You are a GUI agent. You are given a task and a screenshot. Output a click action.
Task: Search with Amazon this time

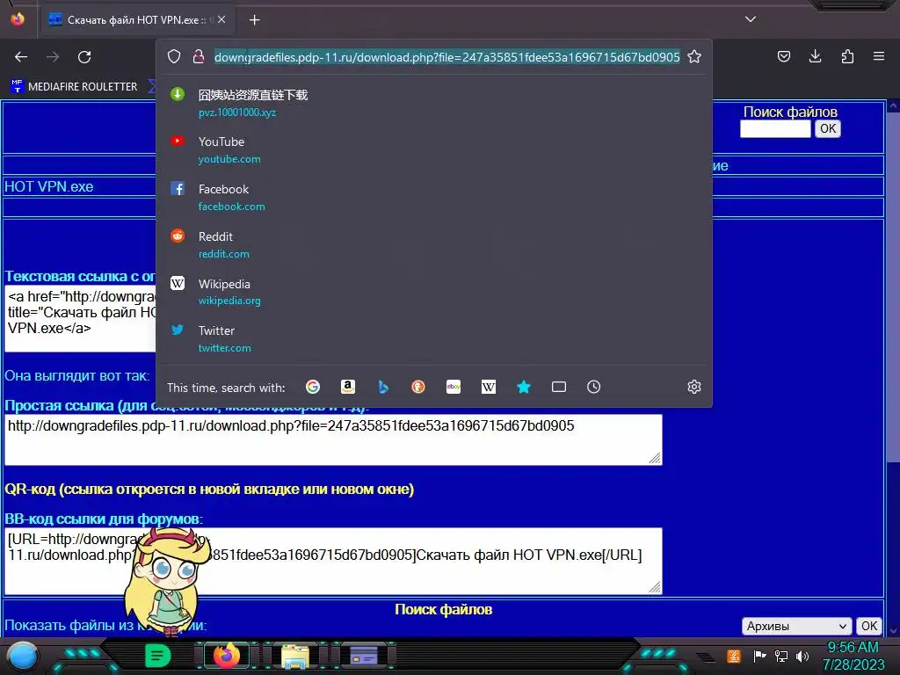tap(348, 387)
